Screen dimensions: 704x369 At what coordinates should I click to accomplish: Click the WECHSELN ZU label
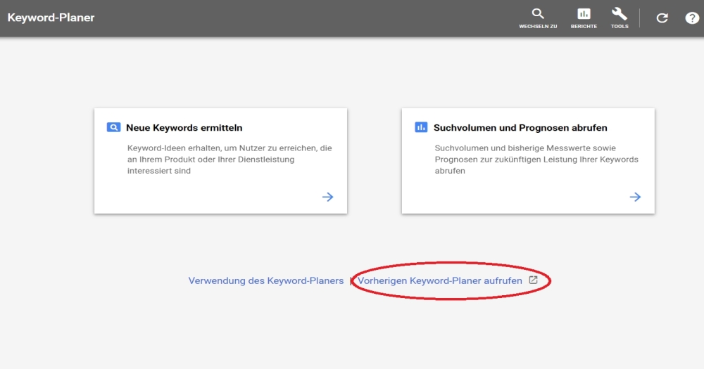coord(538,27)
